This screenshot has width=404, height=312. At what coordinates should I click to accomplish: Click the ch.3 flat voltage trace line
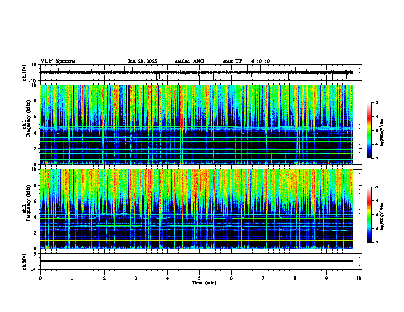196,261
